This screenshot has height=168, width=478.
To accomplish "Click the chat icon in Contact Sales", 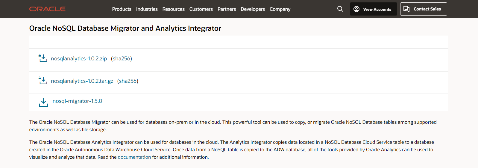I will 406,9.
